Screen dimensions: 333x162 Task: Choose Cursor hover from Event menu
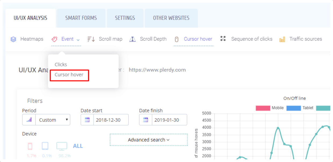(x=69, y=74)
